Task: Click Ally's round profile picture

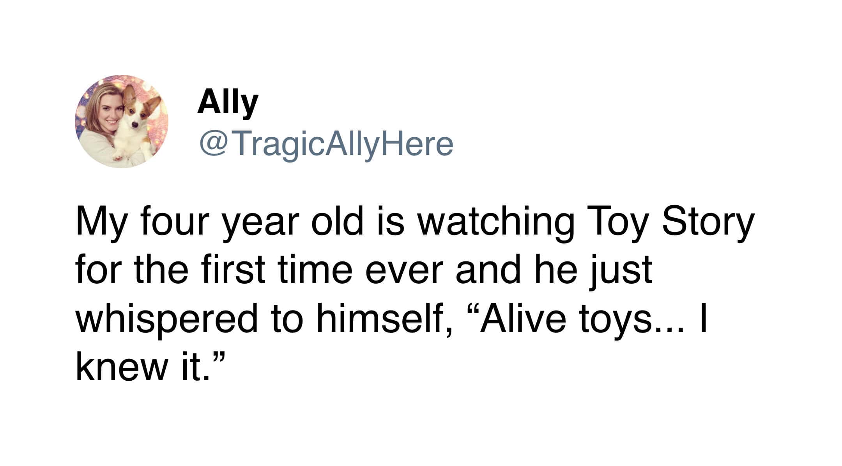Action: tap(121, 122)
